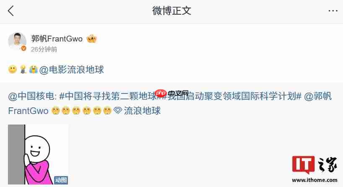Tap the 动图 GIF badge
This screenshot has width=343, height=187.
coord(61,180)
